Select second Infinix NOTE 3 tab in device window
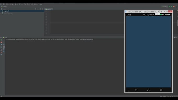This screenshot has height=100, width=178. click(x=150, y=12)
